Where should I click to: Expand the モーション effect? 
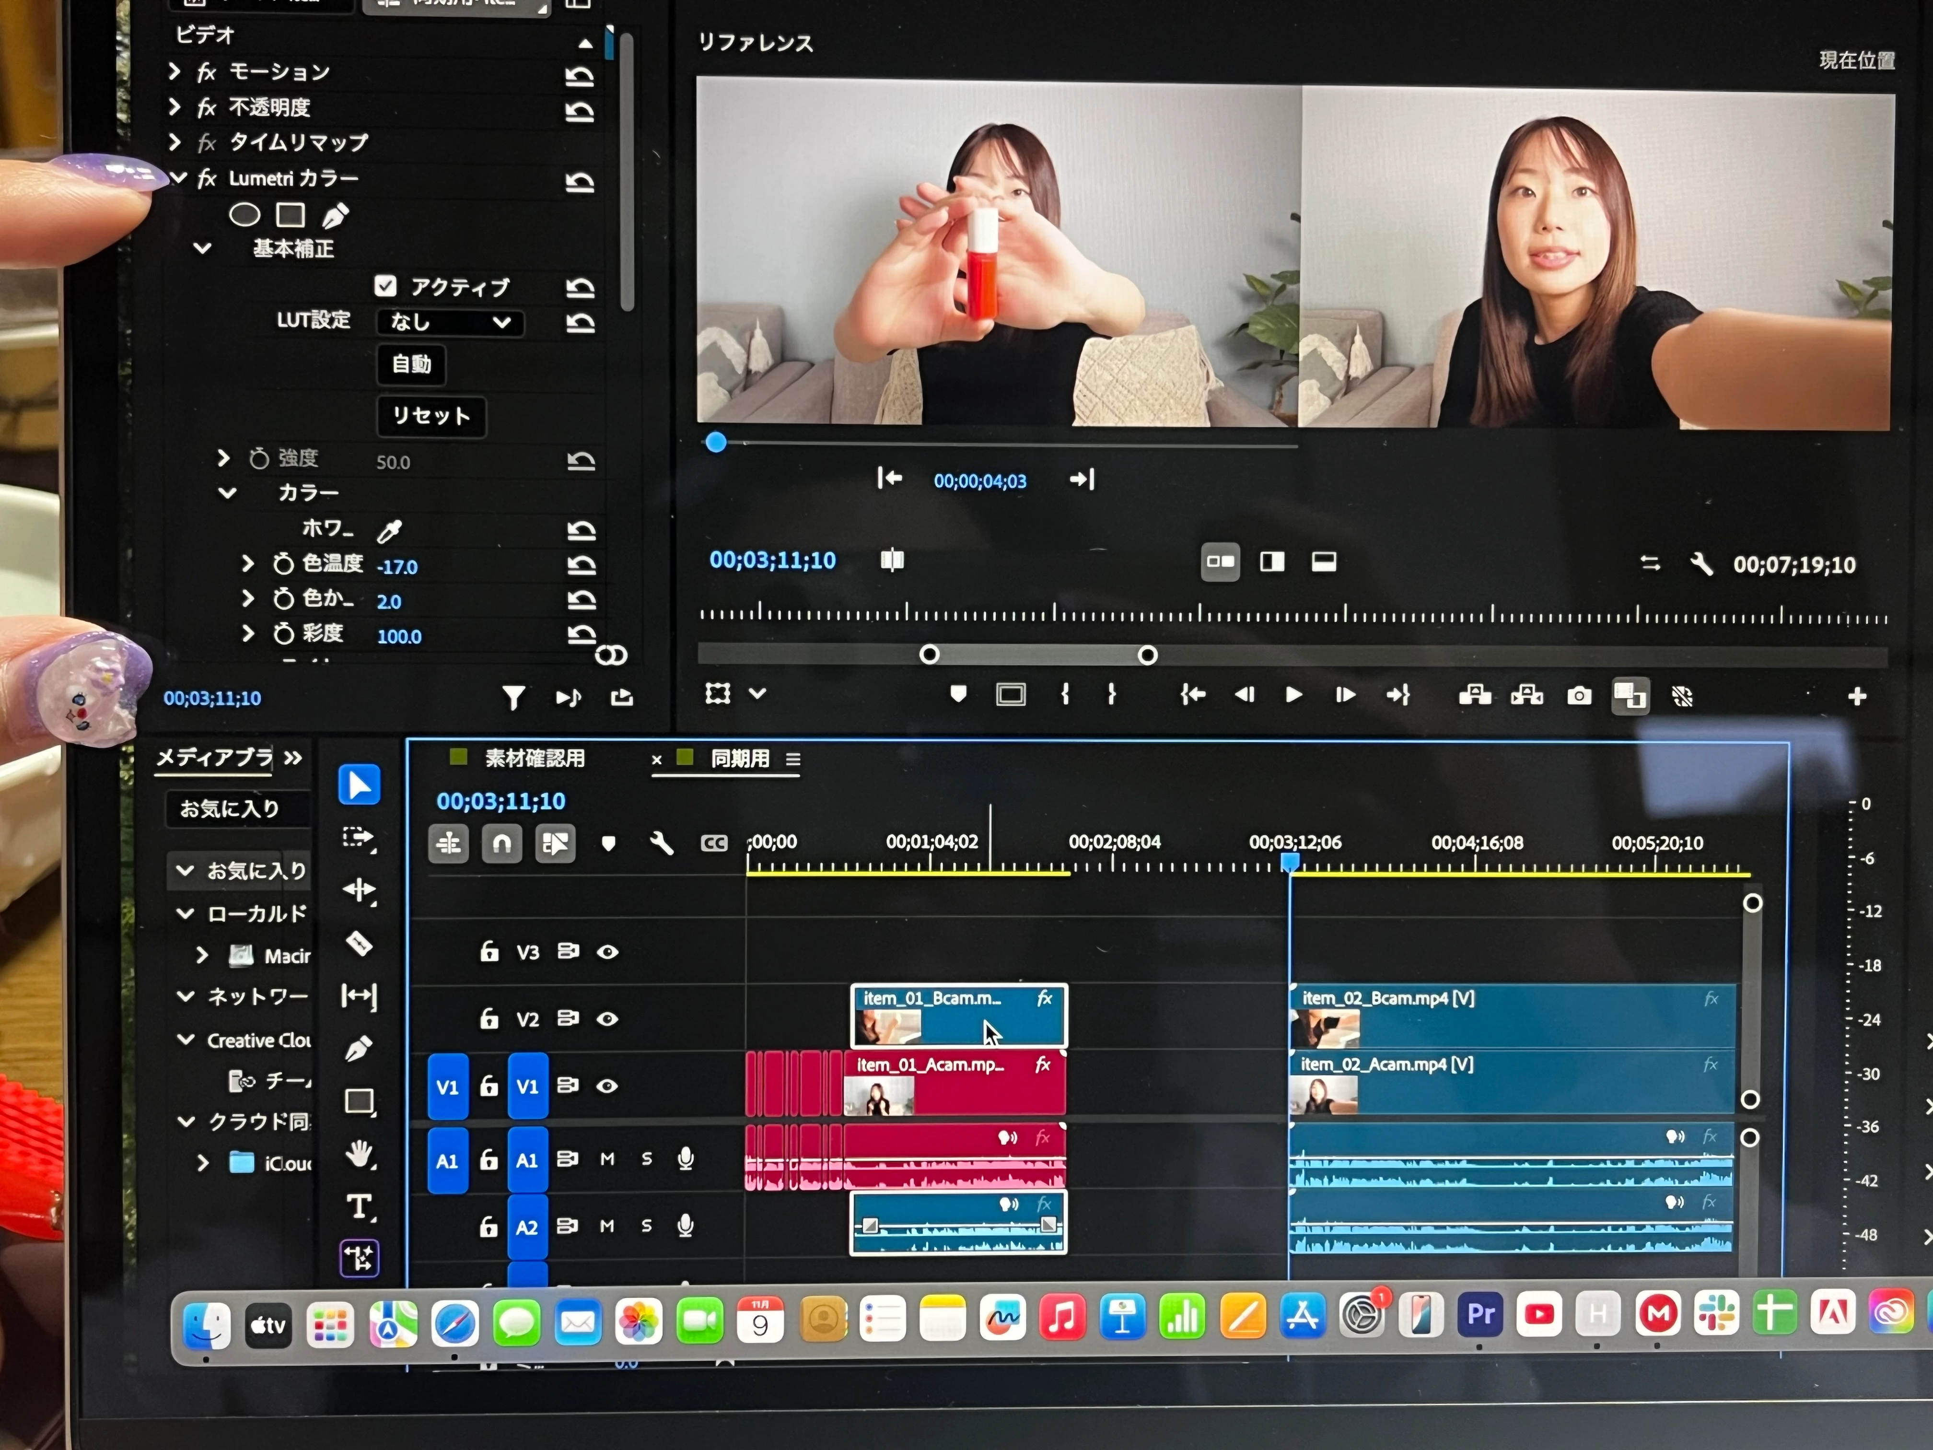[x=174, y=71]
